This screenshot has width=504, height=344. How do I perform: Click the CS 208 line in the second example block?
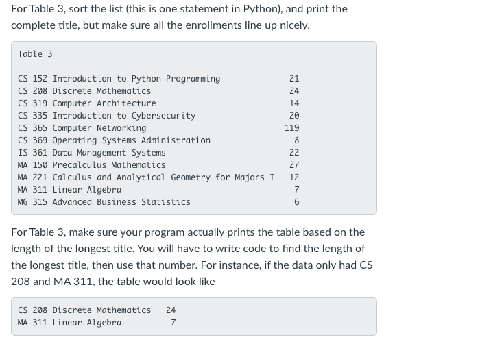click(97, 310)
